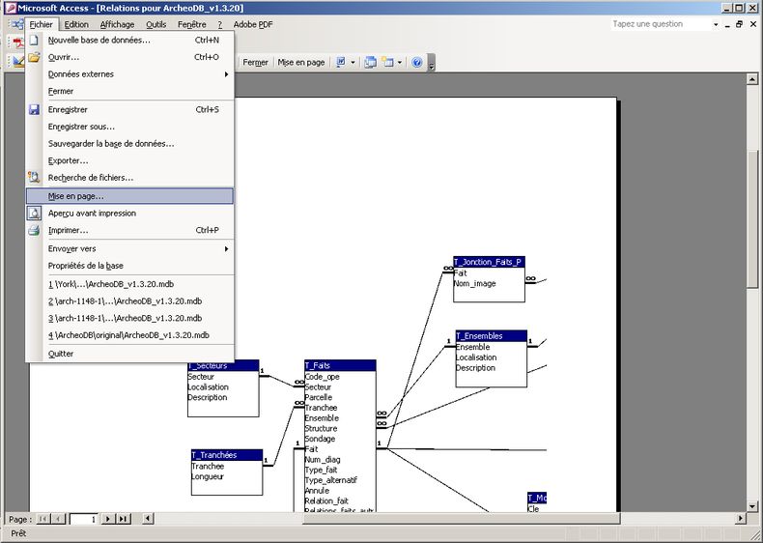
Task: Open the Office Links dropdown arrow
Action: (x=353, y=63)
